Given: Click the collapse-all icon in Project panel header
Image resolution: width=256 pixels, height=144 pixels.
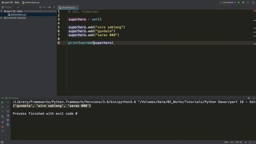Looking at the screenshot, I should tap(44, 7).
